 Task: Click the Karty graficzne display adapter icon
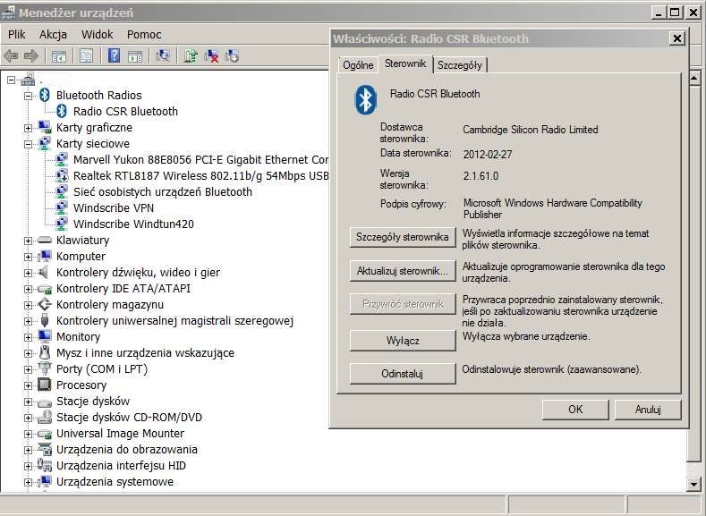(45, 127)
